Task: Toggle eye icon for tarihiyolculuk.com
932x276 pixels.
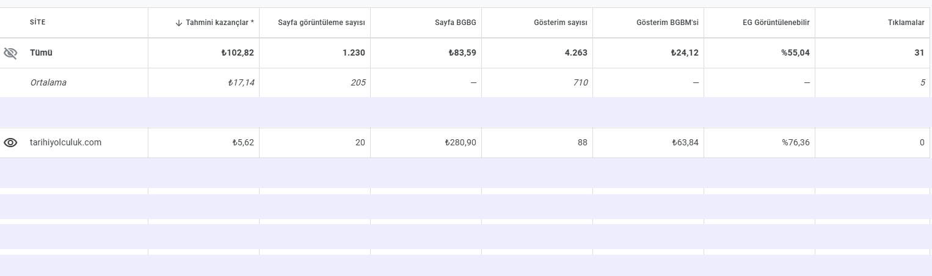Action: (x=10, y=143)
